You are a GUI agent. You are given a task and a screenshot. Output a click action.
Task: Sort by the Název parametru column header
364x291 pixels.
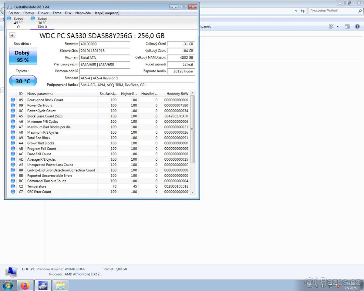pyautogui.click(x=62, y=94)
